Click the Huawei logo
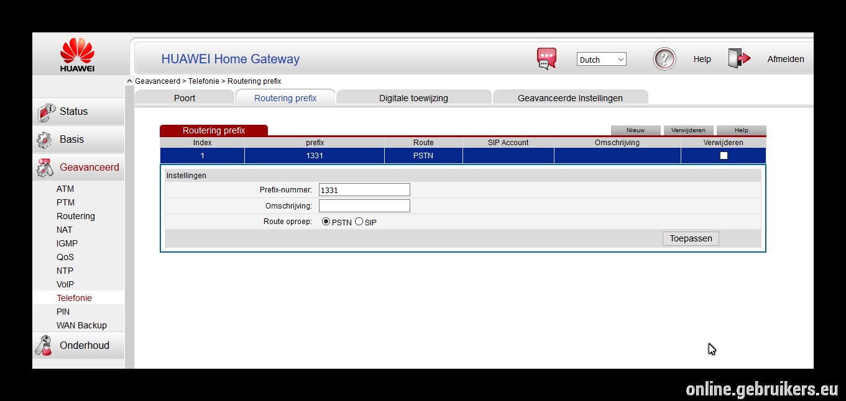This screenshot has height=401, width=846. [78, 55]
